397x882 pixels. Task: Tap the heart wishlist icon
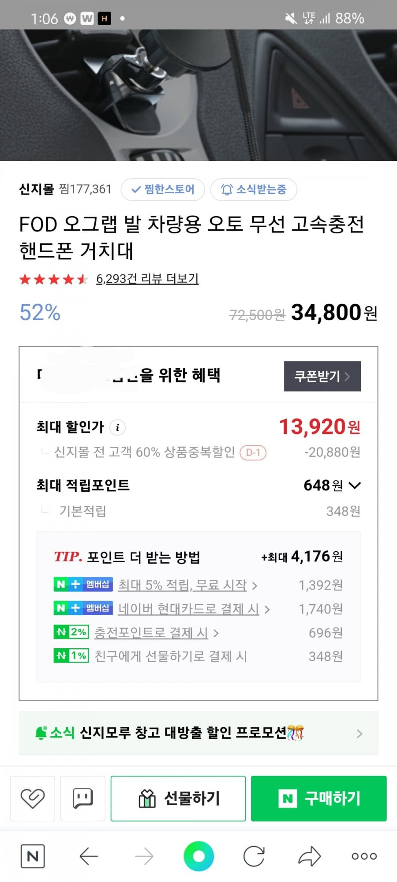(x=33, y=798)
